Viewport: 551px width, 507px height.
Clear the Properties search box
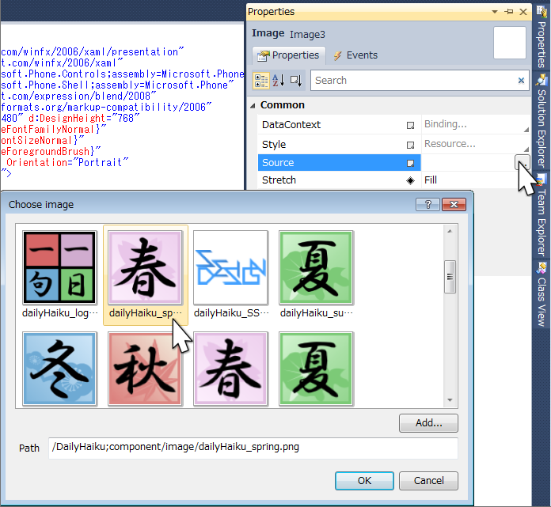pos(521,81)
